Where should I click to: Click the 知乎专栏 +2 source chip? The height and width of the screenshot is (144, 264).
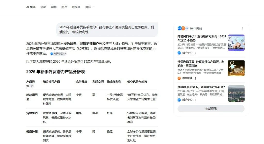(58, 54)
